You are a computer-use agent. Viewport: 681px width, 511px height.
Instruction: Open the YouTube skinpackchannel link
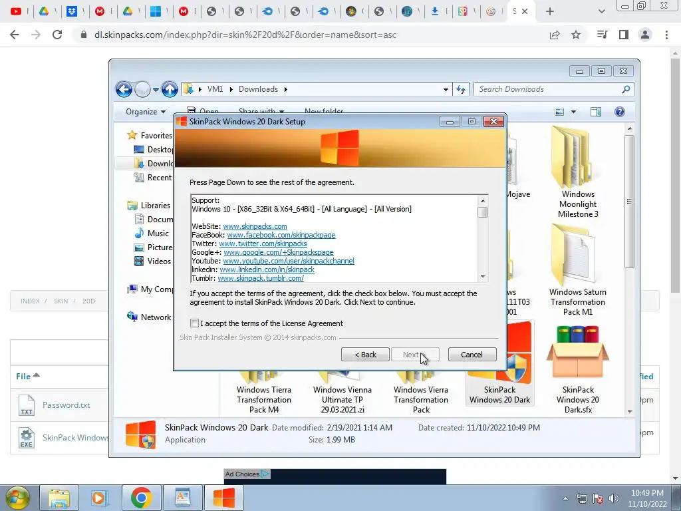coord(289,261)
